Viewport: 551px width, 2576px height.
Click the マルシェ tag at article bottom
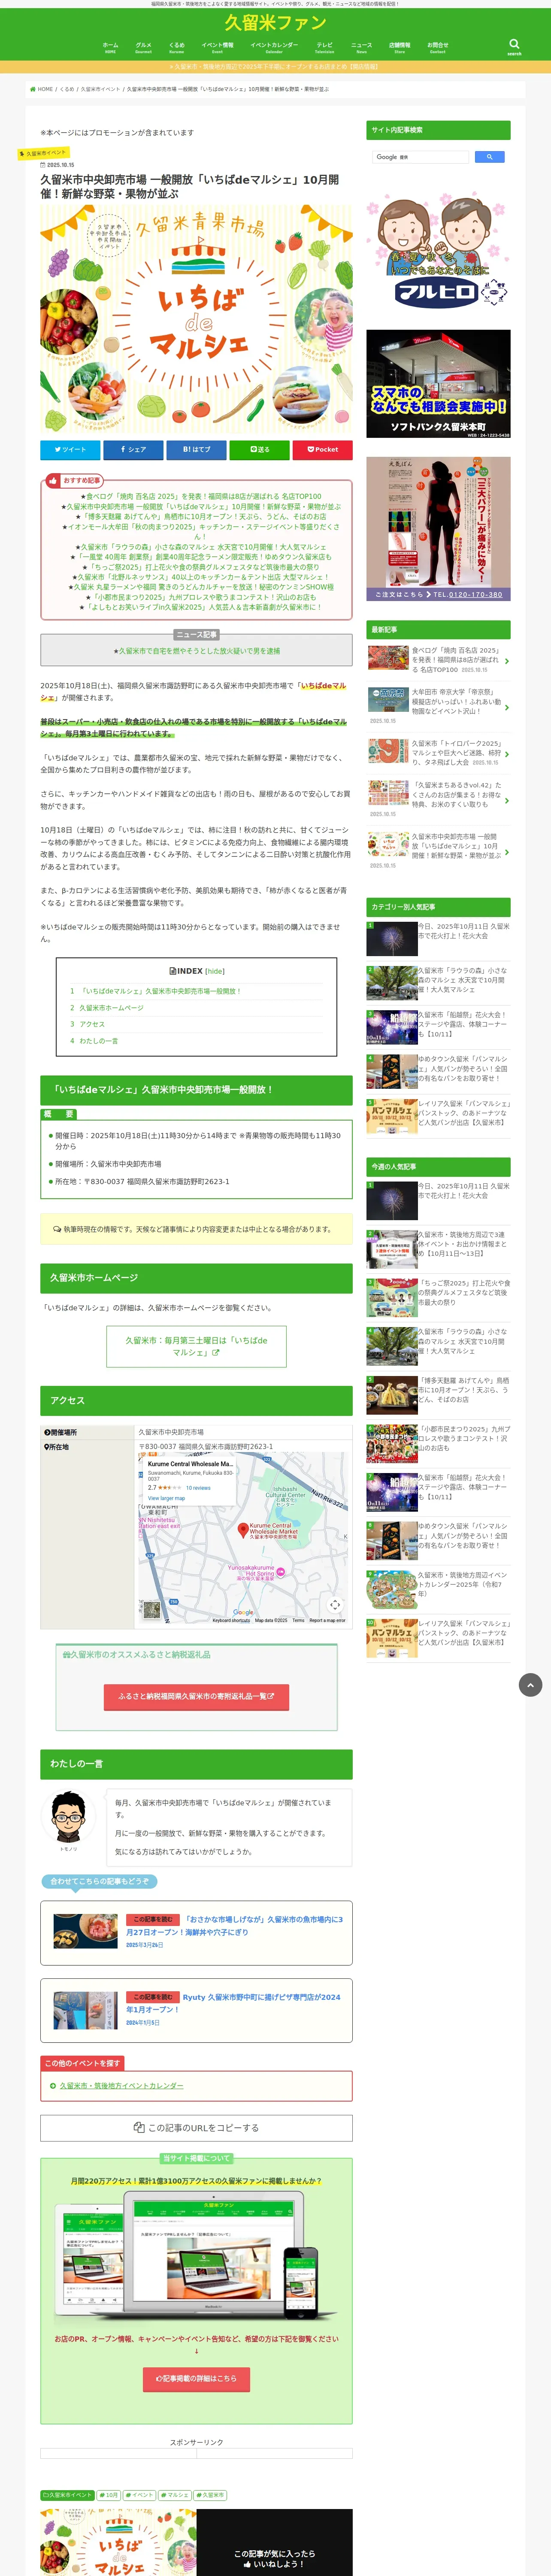click(x=175, y=2495)
